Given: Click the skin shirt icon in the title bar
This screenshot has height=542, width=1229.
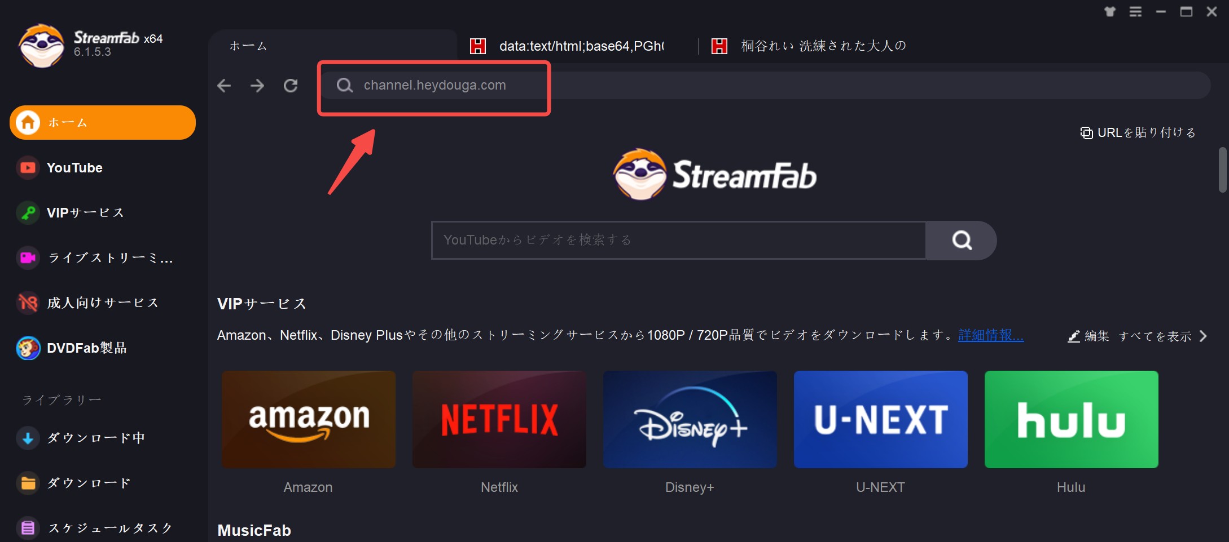Looking at the screenshot, I should click(x=1110, y=11).
